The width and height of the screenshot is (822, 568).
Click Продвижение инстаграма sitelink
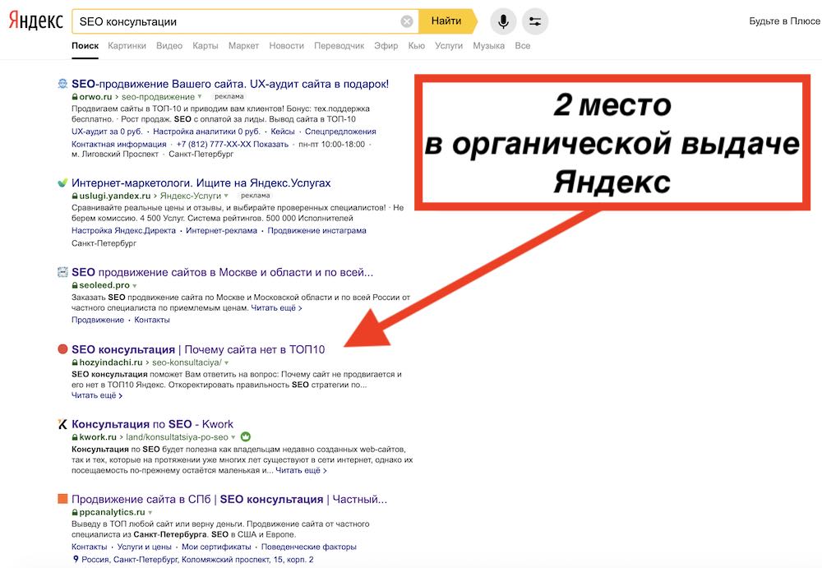(316, 230)
